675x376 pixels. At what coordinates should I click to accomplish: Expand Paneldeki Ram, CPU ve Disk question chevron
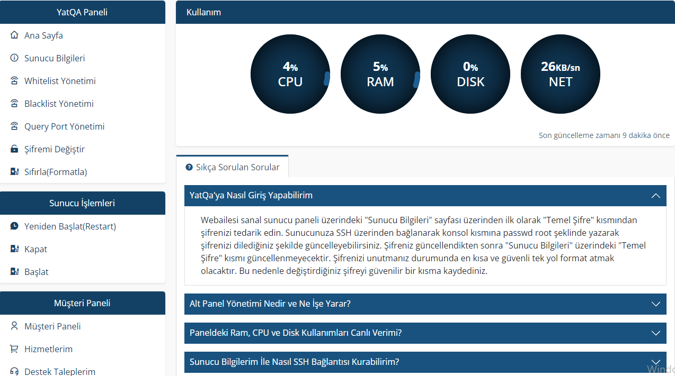[656, 333]
